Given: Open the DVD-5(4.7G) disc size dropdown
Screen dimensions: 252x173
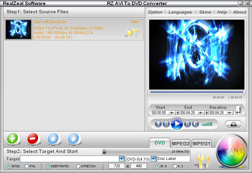Looking at the screenshot, I should 153,159.
